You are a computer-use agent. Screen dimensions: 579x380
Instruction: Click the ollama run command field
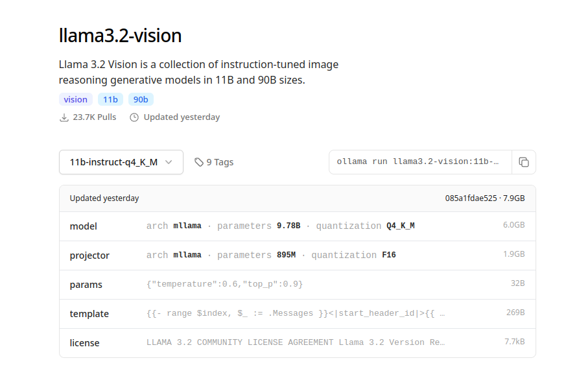[x=419, y=162]
